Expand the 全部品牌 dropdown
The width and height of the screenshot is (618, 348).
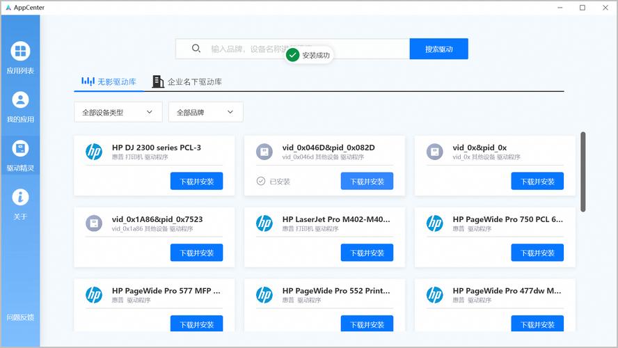206,112
